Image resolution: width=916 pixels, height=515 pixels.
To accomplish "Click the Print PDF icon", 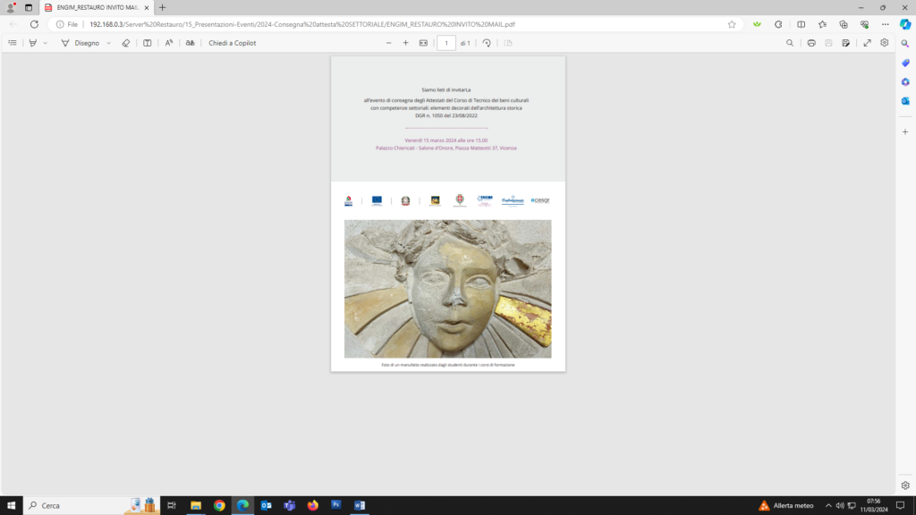I will pos(811,43).
